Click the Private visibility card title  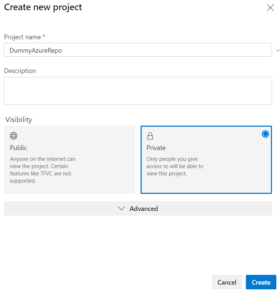click(x=156, y=148)
